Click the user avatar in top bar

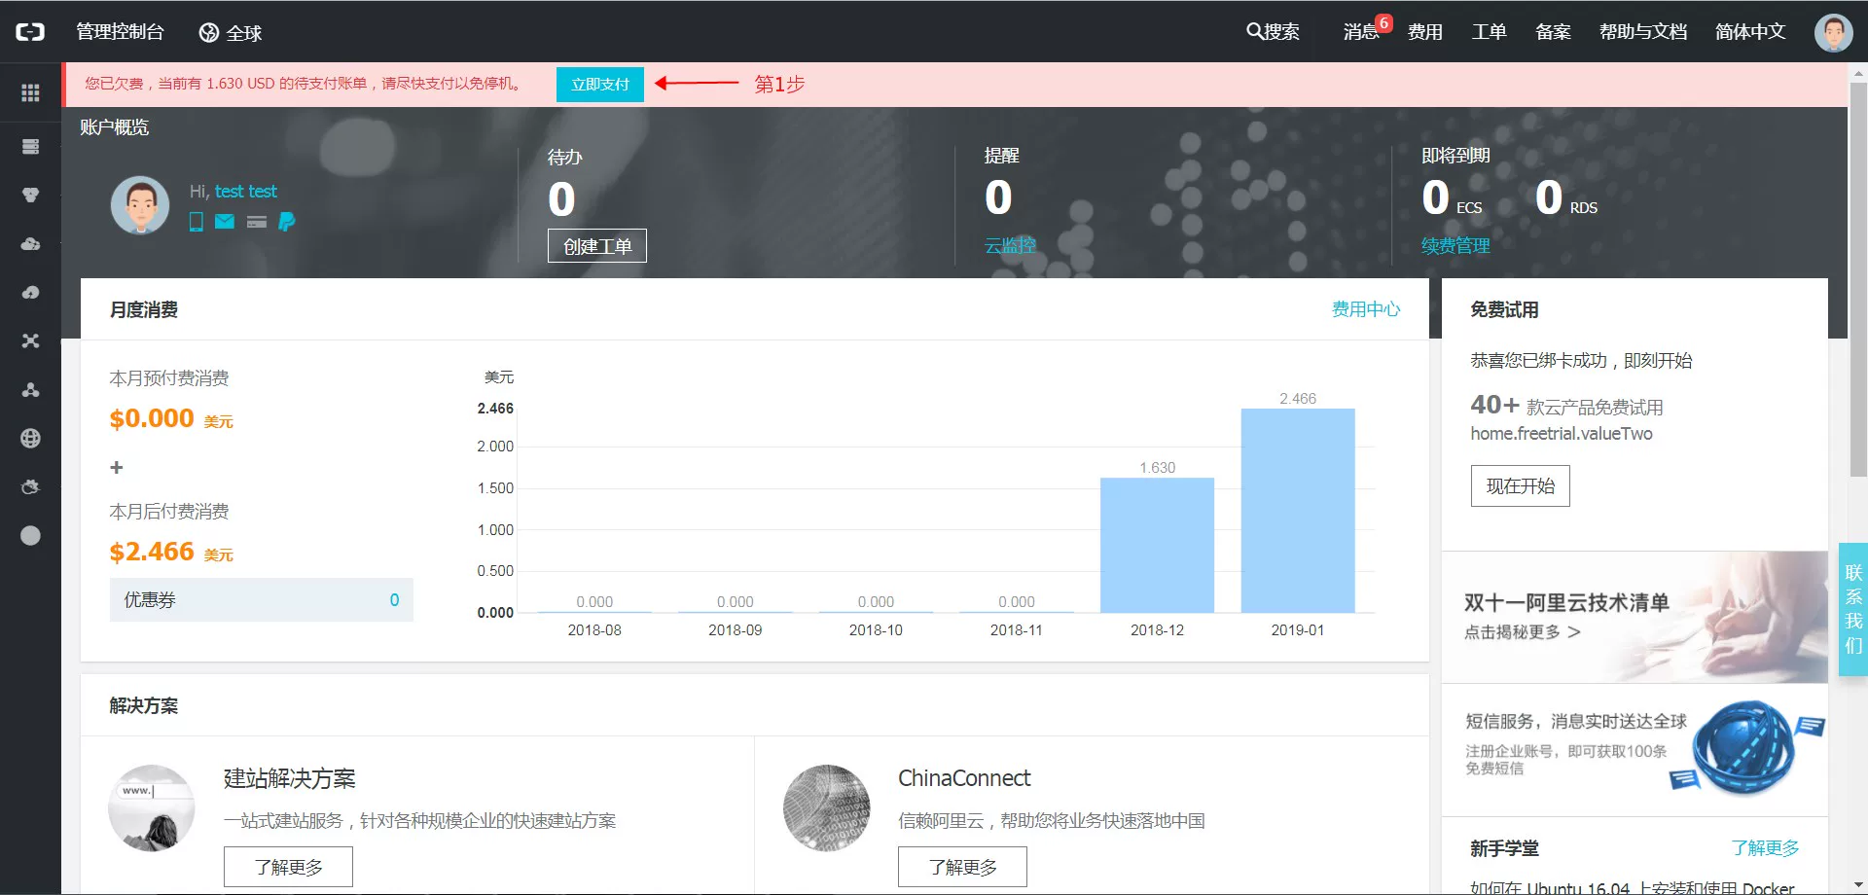click(x=1833, y=32)
